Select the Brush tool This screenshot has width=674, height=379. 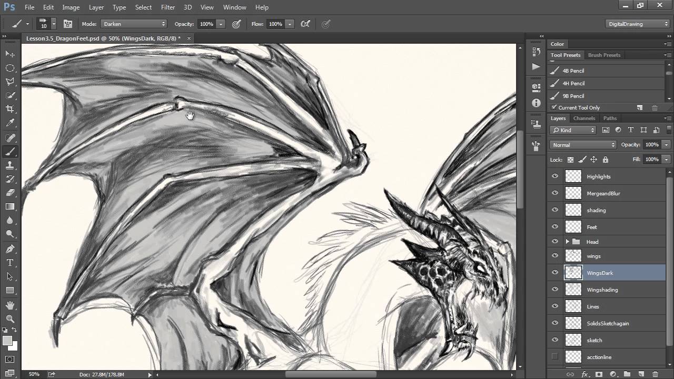point(11,152)
